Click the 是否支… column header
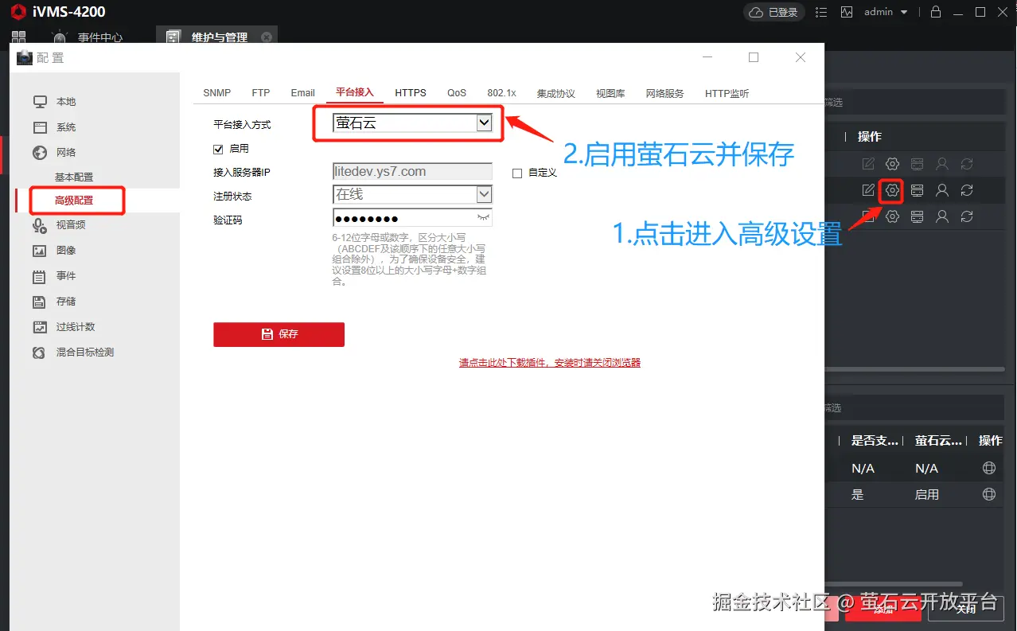The width and height of the screenshot is (1017, 631). tap(875, 440)
